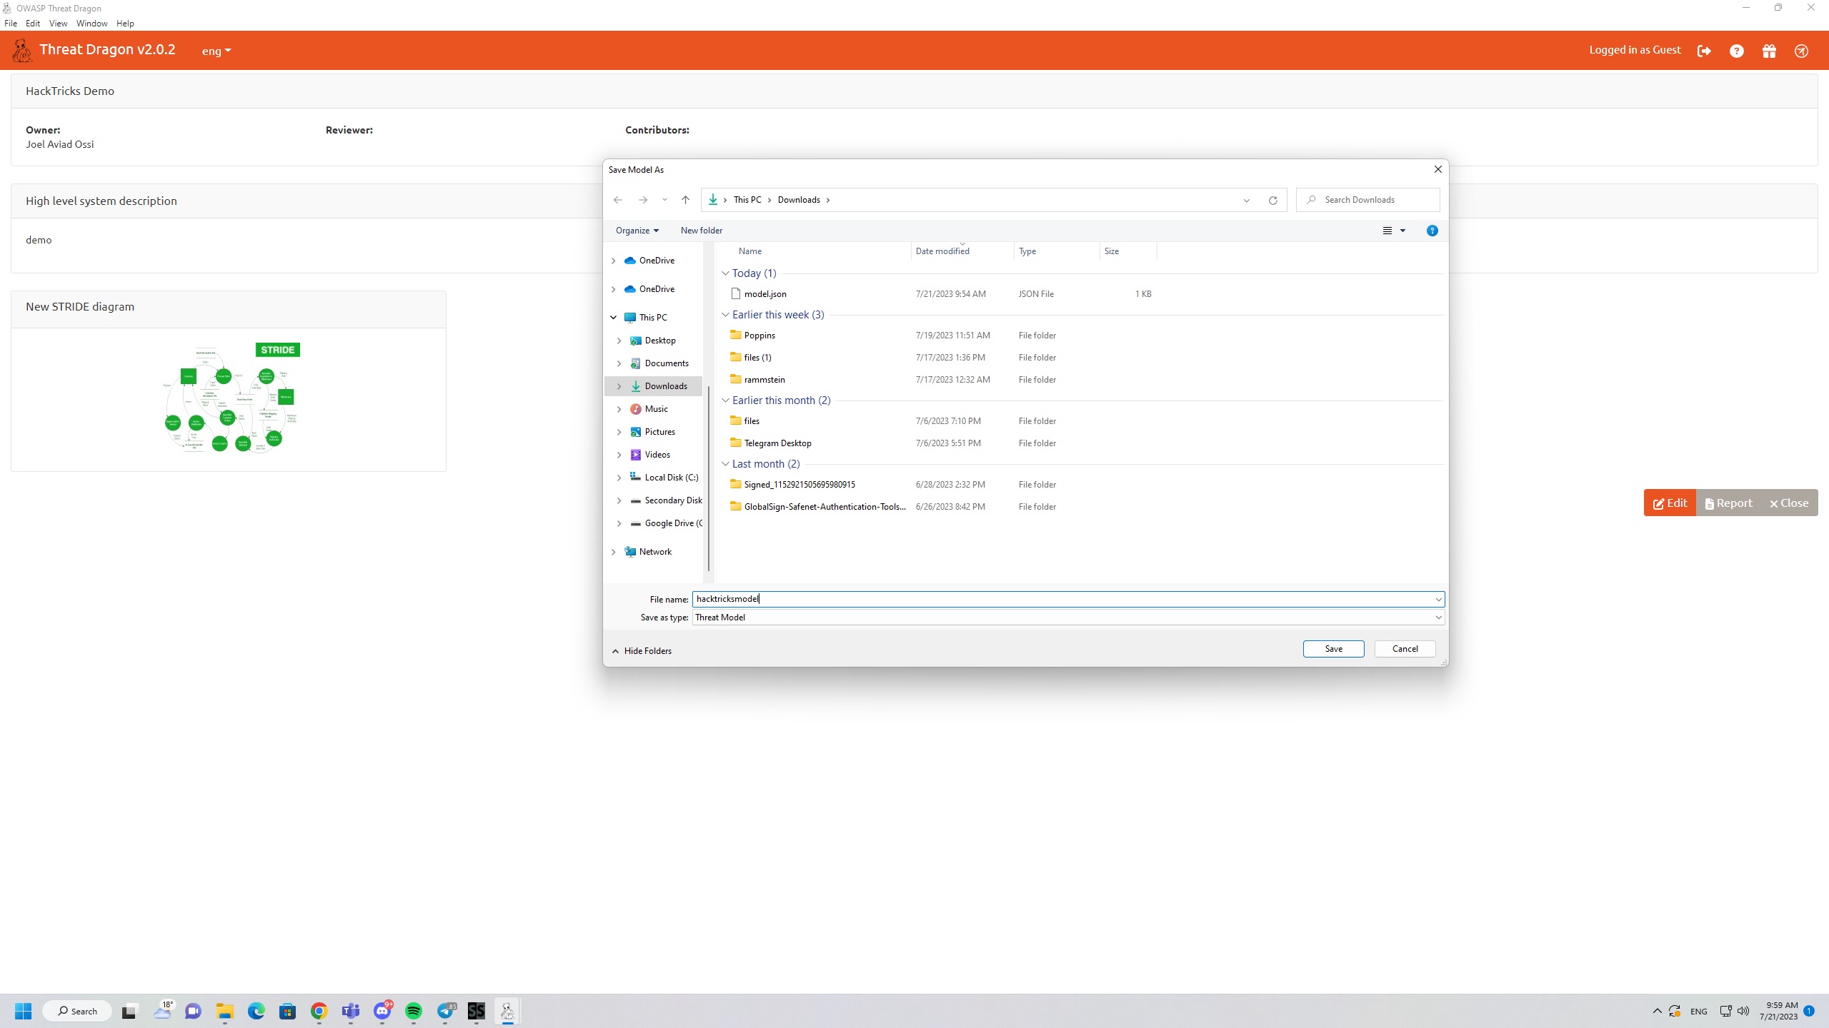Screen dimensions: 1829x1028
Task: Click Hide Folders toggle
Action: pos(642,651)
